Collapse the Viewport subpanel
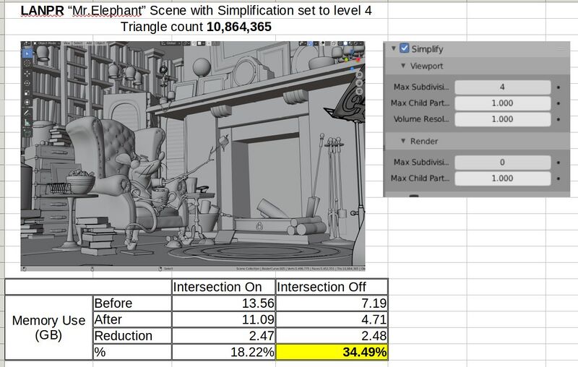Screen dimensions: 578x367 (x=403, y=66)
